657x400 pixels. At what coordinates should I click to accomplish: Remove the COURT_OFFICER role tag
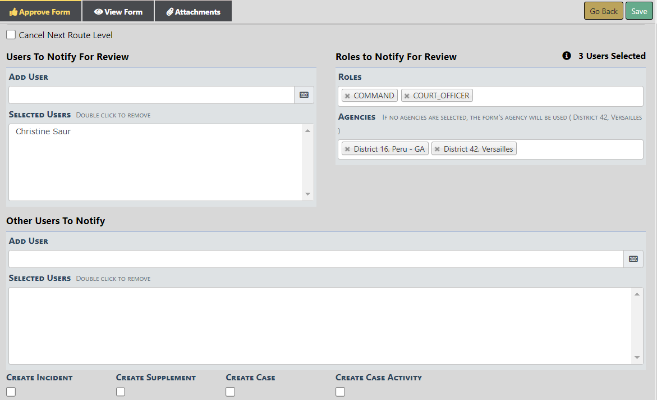coord(407,96)
